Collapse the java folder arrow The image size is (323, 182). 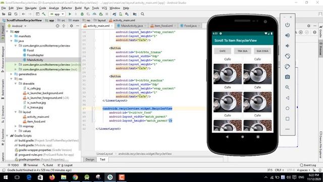pyautogui.click(x=11, y=41)
